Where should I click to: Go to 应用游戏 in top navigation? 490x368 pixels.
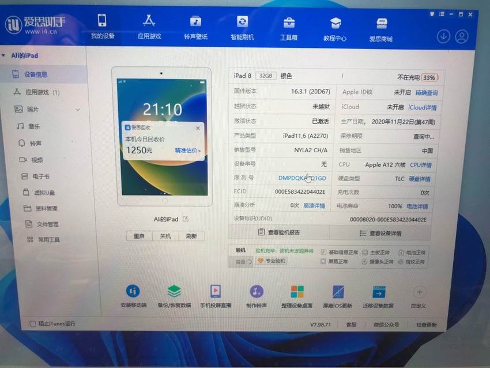point(149,27)
